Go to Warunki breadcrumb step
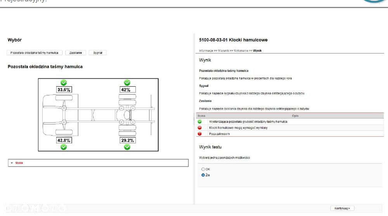This screenshot has height=216, width=388. (x=223, y=51)
